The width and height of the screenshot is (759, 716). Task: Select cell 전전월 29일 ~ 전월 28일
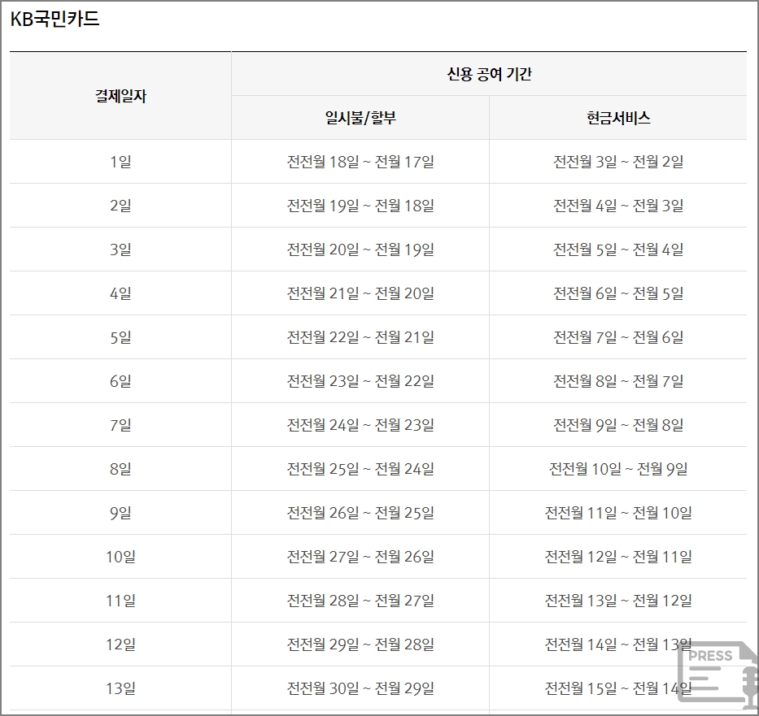[x=360, y=644]
